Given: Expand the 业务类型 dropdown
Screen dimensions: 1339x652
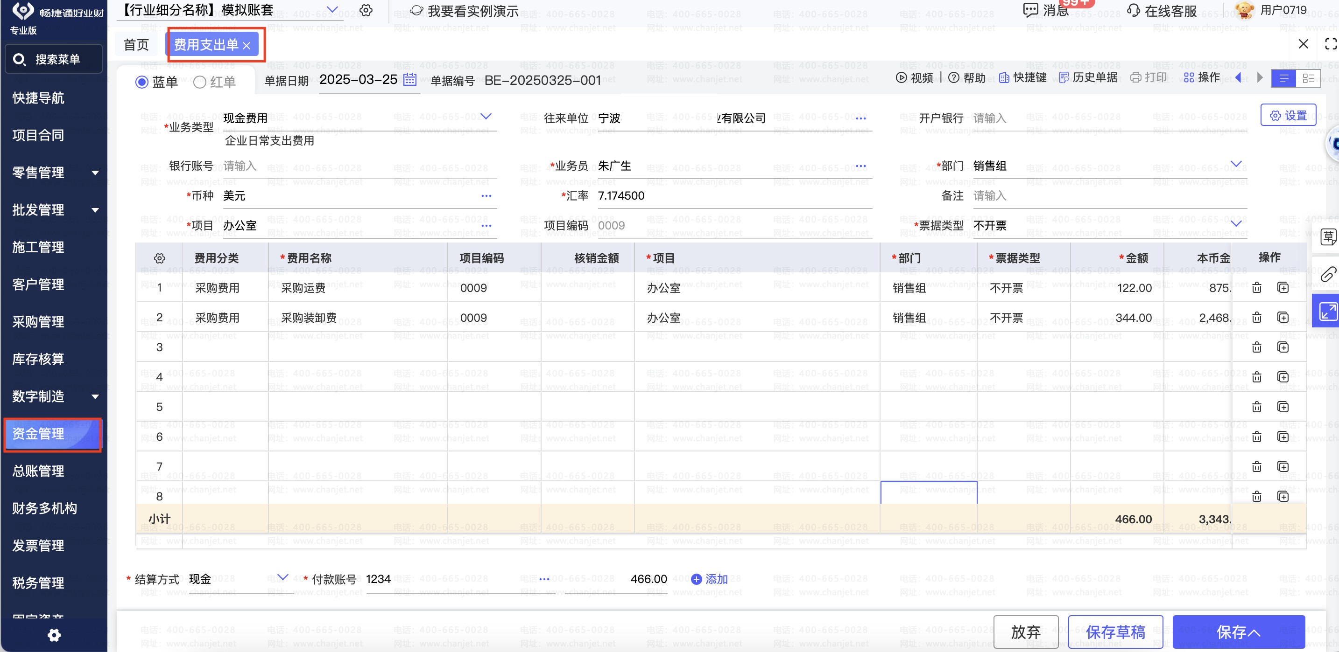Looking at the screenshot, I should tap(486, 116).
